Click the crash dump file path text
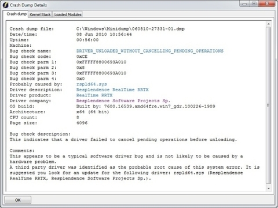 (x=130, y=29)
